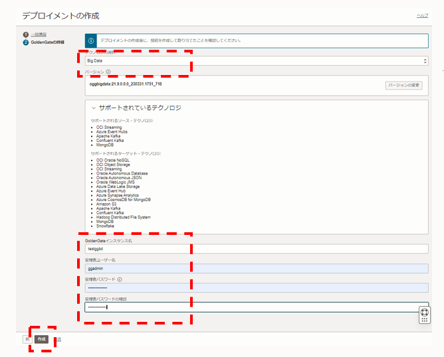444x357 pixels.
Task: Click Confluent Kafka in the source list
Action: click(110, 141)
